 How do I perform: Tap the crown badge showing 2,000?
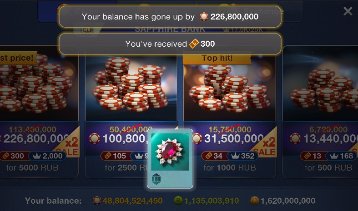click(x=47, y=156)
